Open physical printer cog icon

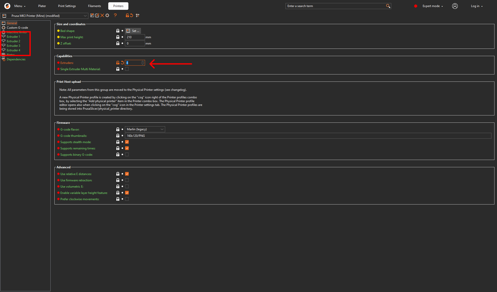pos(107,16)
